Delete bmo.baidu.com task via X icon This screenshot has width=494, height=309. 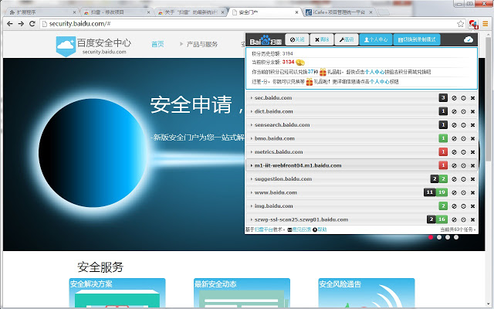(x=472, y=139)
